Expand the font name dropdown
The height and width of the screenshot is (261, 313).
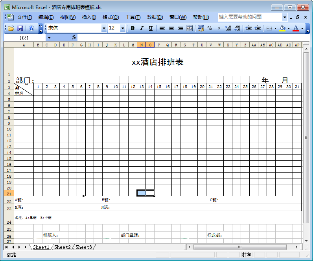click(104, 28)
